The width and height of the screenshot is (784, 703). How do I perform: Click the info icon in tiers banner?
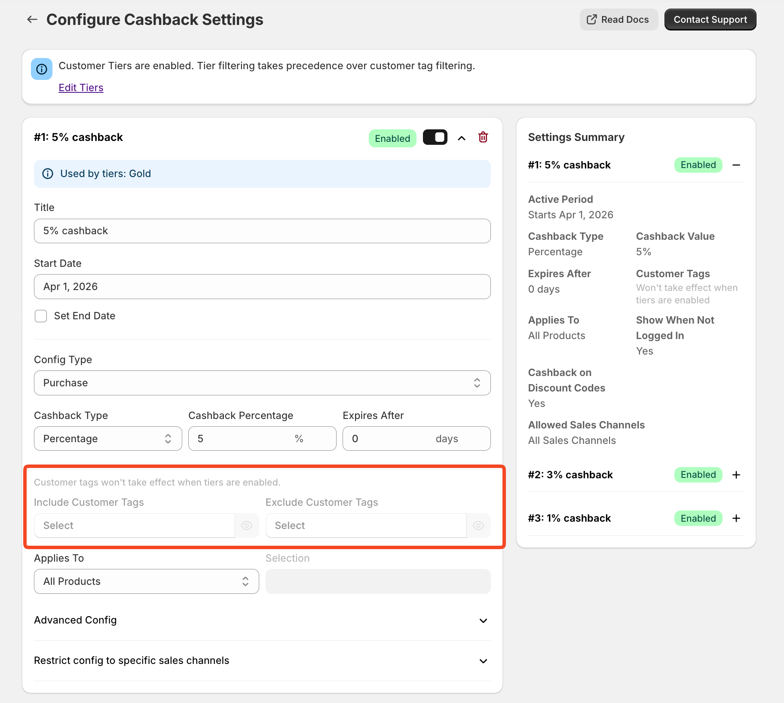click(42, 69)
